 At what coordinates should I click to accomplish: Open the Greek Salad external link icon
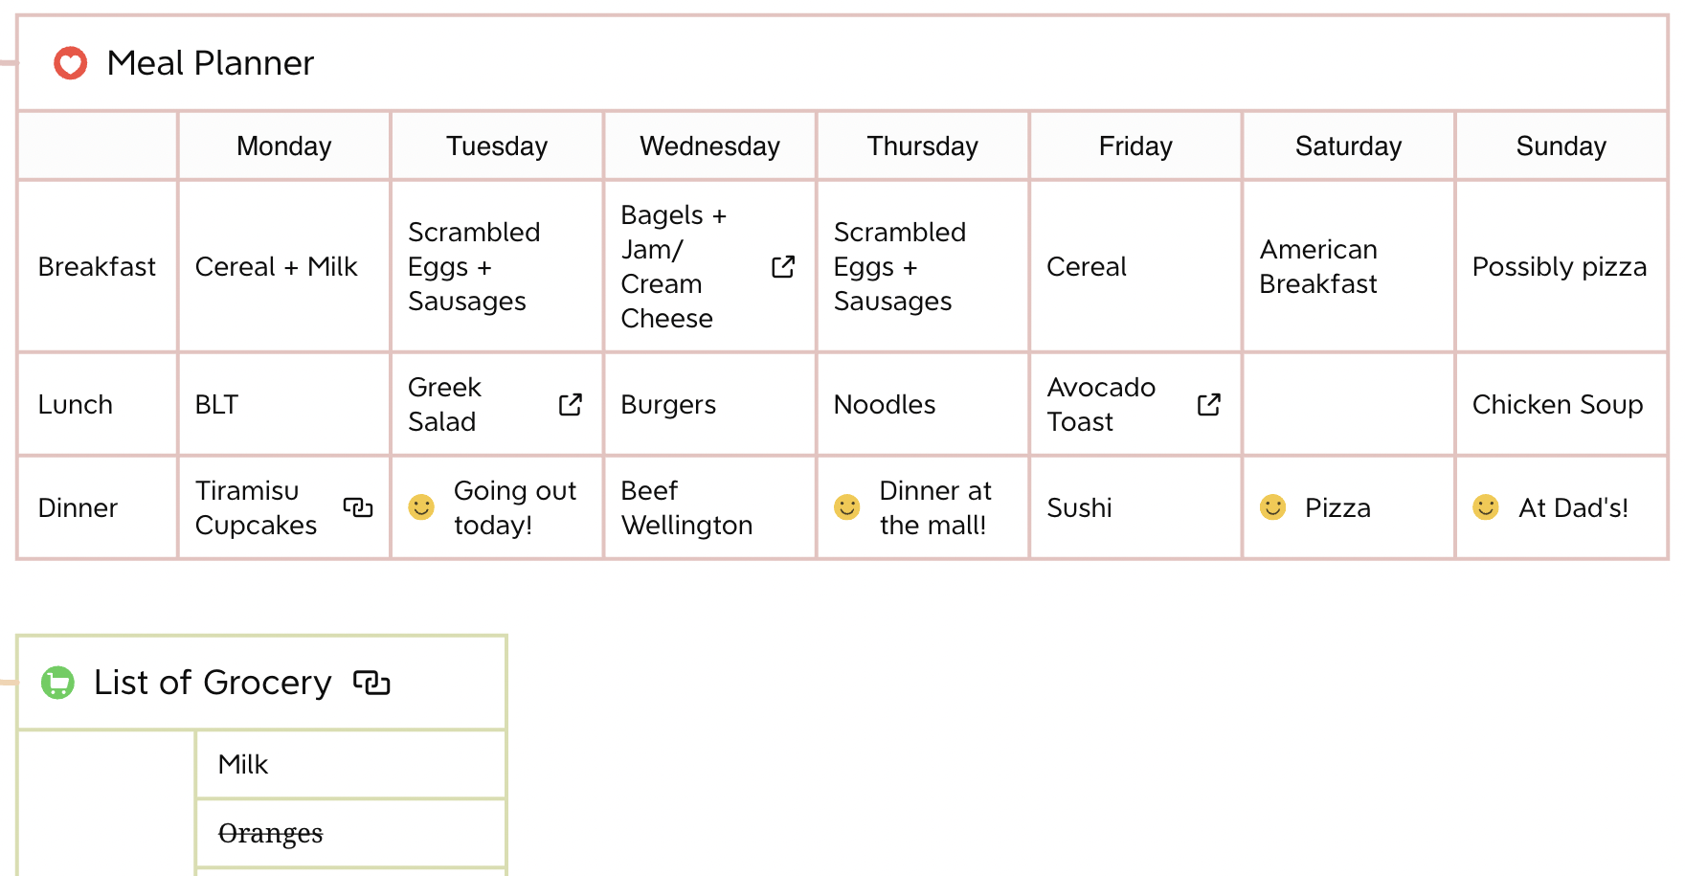click(571, 405)
